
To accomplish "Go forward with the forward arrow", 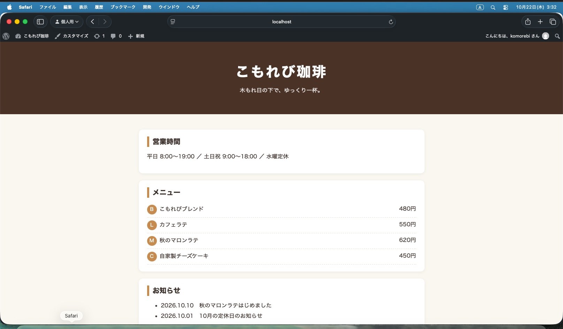I will click(x=105, y=22).
